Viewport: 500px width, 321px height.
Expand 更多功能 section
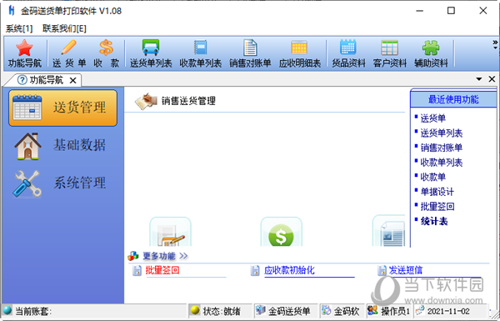click(165, 256)
